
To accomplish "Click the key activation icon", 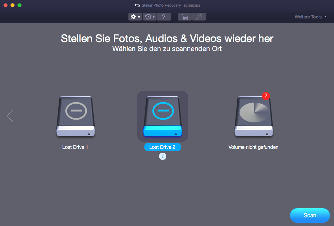I will click(x=199, y=17).
